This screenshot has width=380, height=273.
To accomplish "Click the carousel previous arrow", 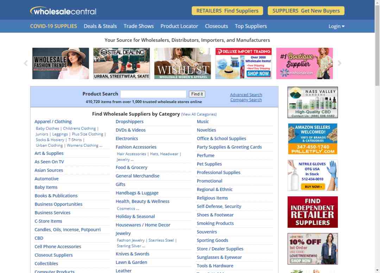I will pos(26,63).
